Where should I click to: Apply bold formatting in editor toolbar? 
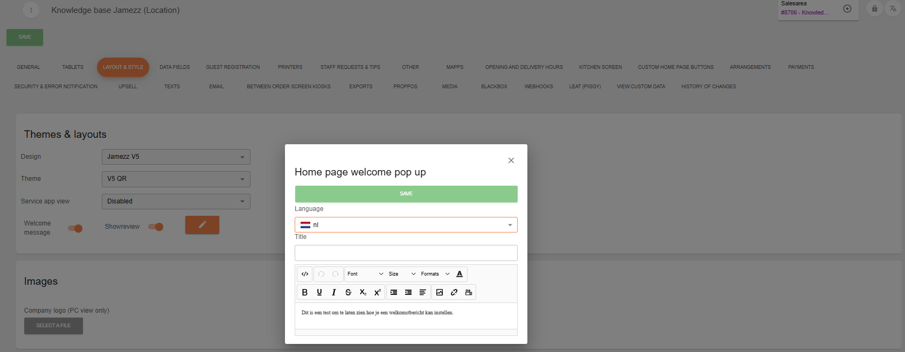305,292
